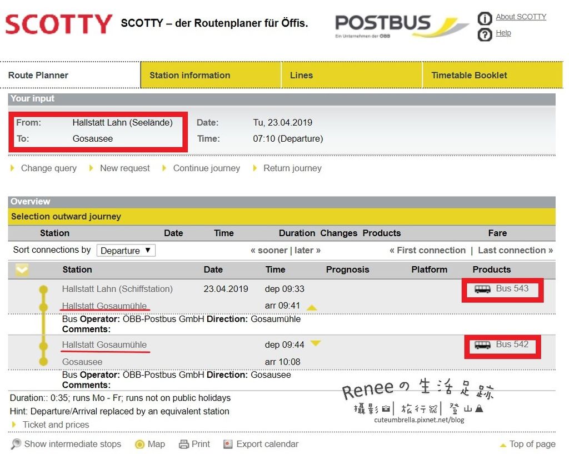Screen dimensions: 569x454
Task: Click the Change query arrow bullet
Action: 12,168
